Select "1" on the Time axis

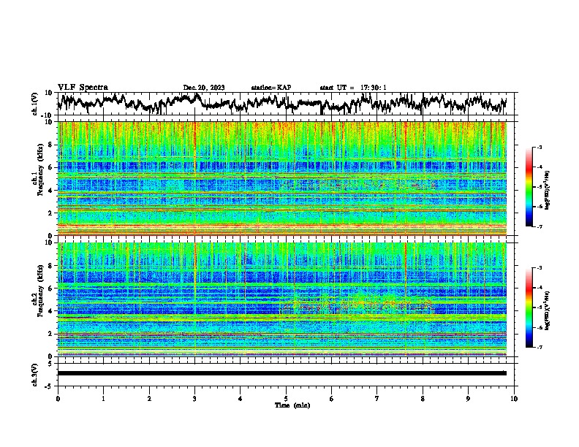pyautogui.click(x=103, y=399)
